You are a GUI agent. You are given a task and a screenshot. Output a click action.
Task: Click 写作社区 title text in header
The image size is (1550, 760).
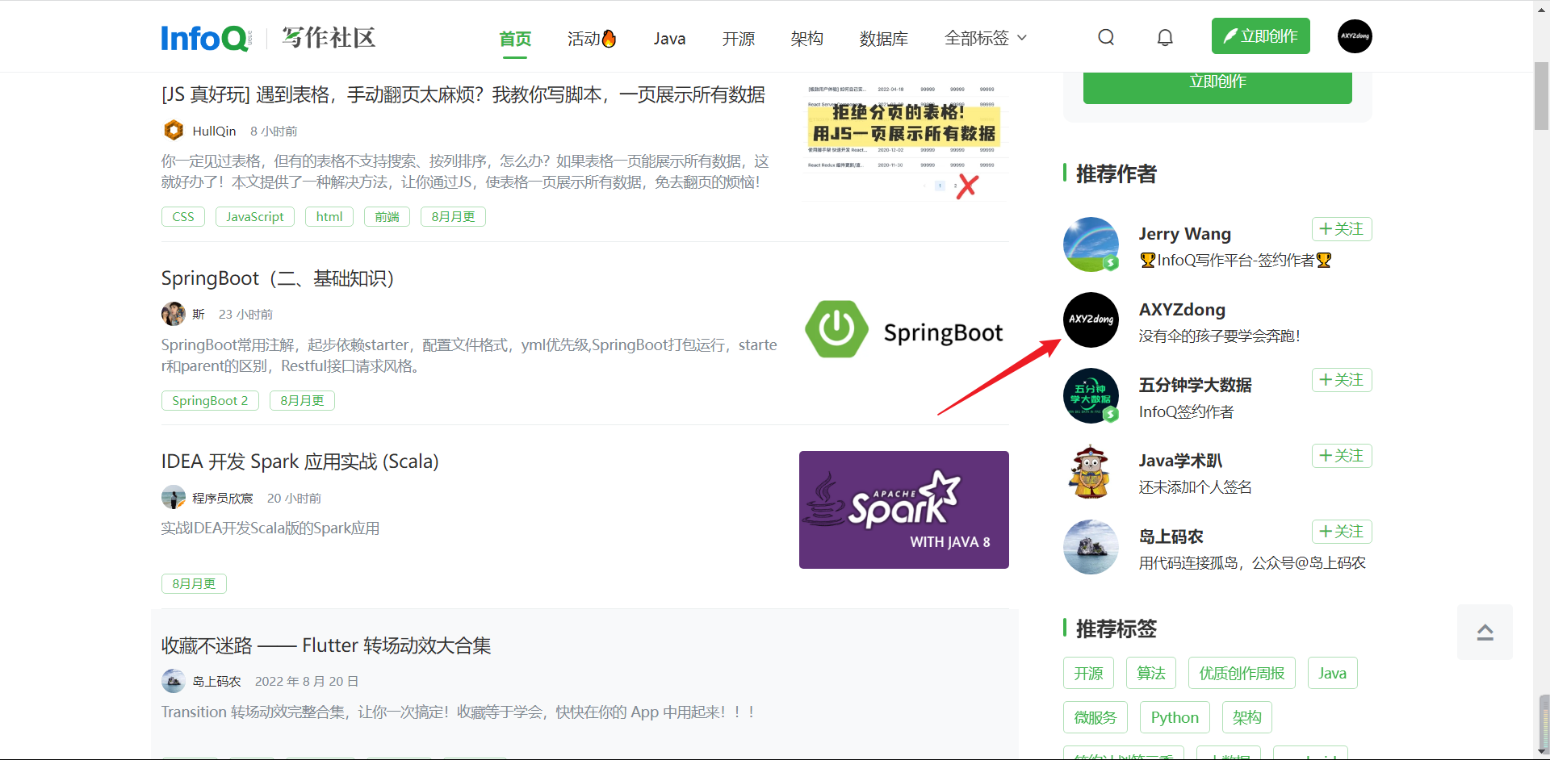point(329,38)
